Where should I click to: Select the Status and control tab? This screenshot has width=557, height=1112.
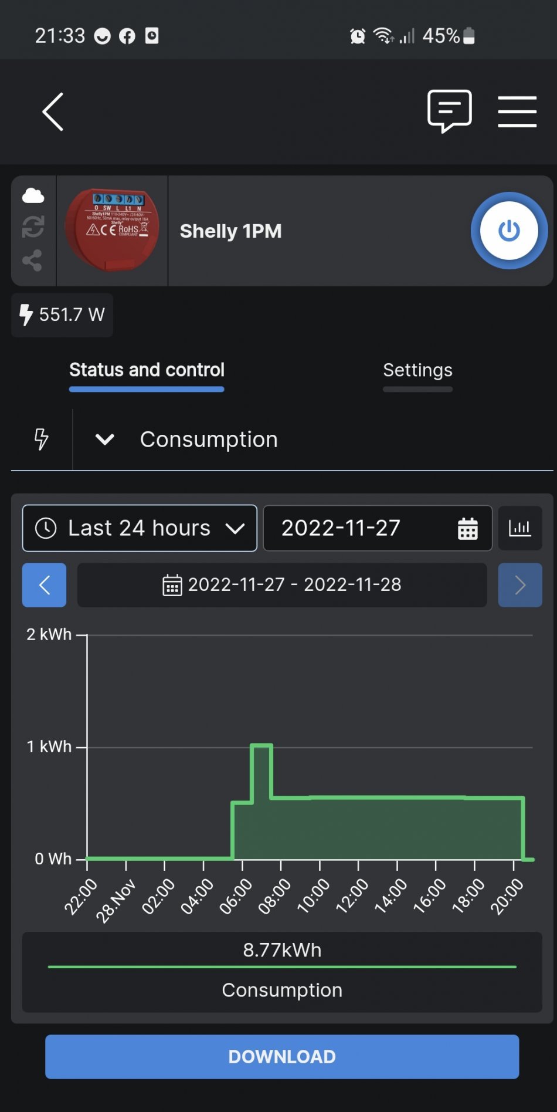[x=147, y=370]
